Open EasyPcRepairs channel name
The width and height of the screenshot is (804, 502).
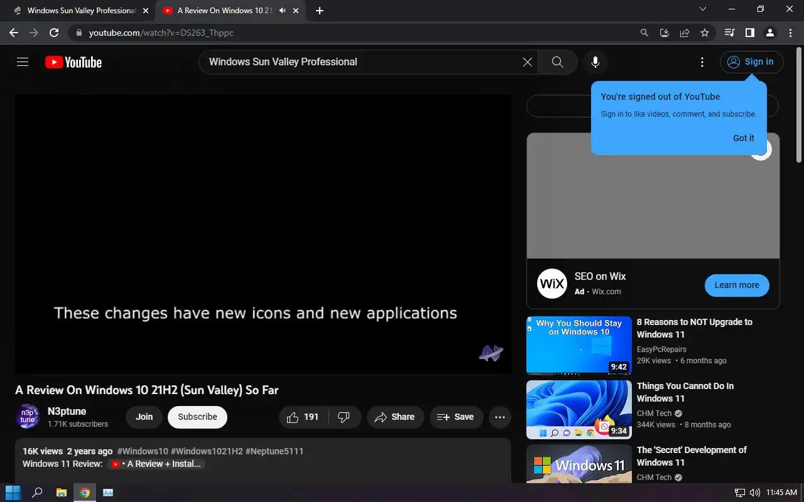661,350
